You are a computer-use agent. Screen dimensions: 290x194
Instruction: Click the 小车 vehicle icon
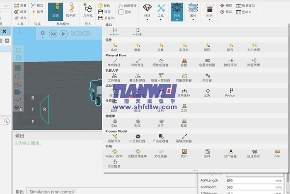(x=277, y=153)
